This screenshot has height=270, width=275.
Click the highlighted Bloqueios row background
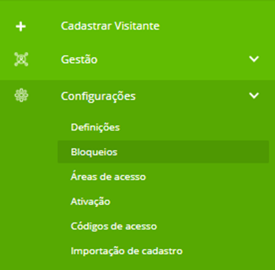(163, 152)
